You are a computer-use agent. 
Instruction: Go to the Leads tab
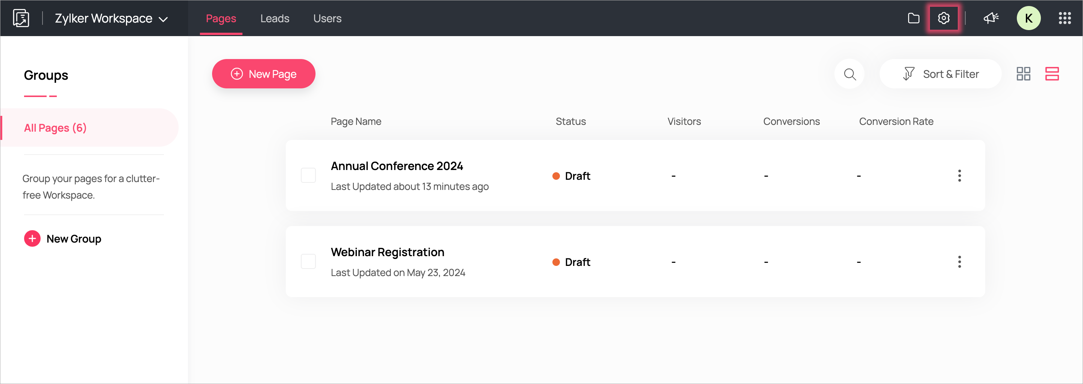tap(275, 18)
